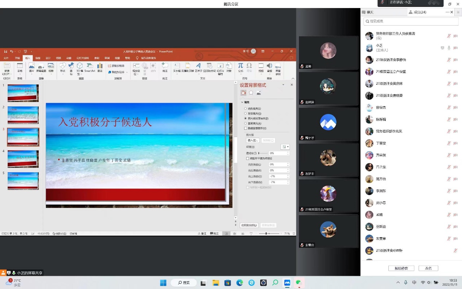
Task: Click the 应用到全部 apply to all button
Action: 249,225
